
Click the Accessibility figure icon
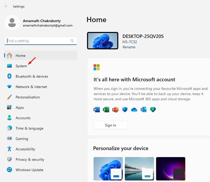click(x=9, y=149)
